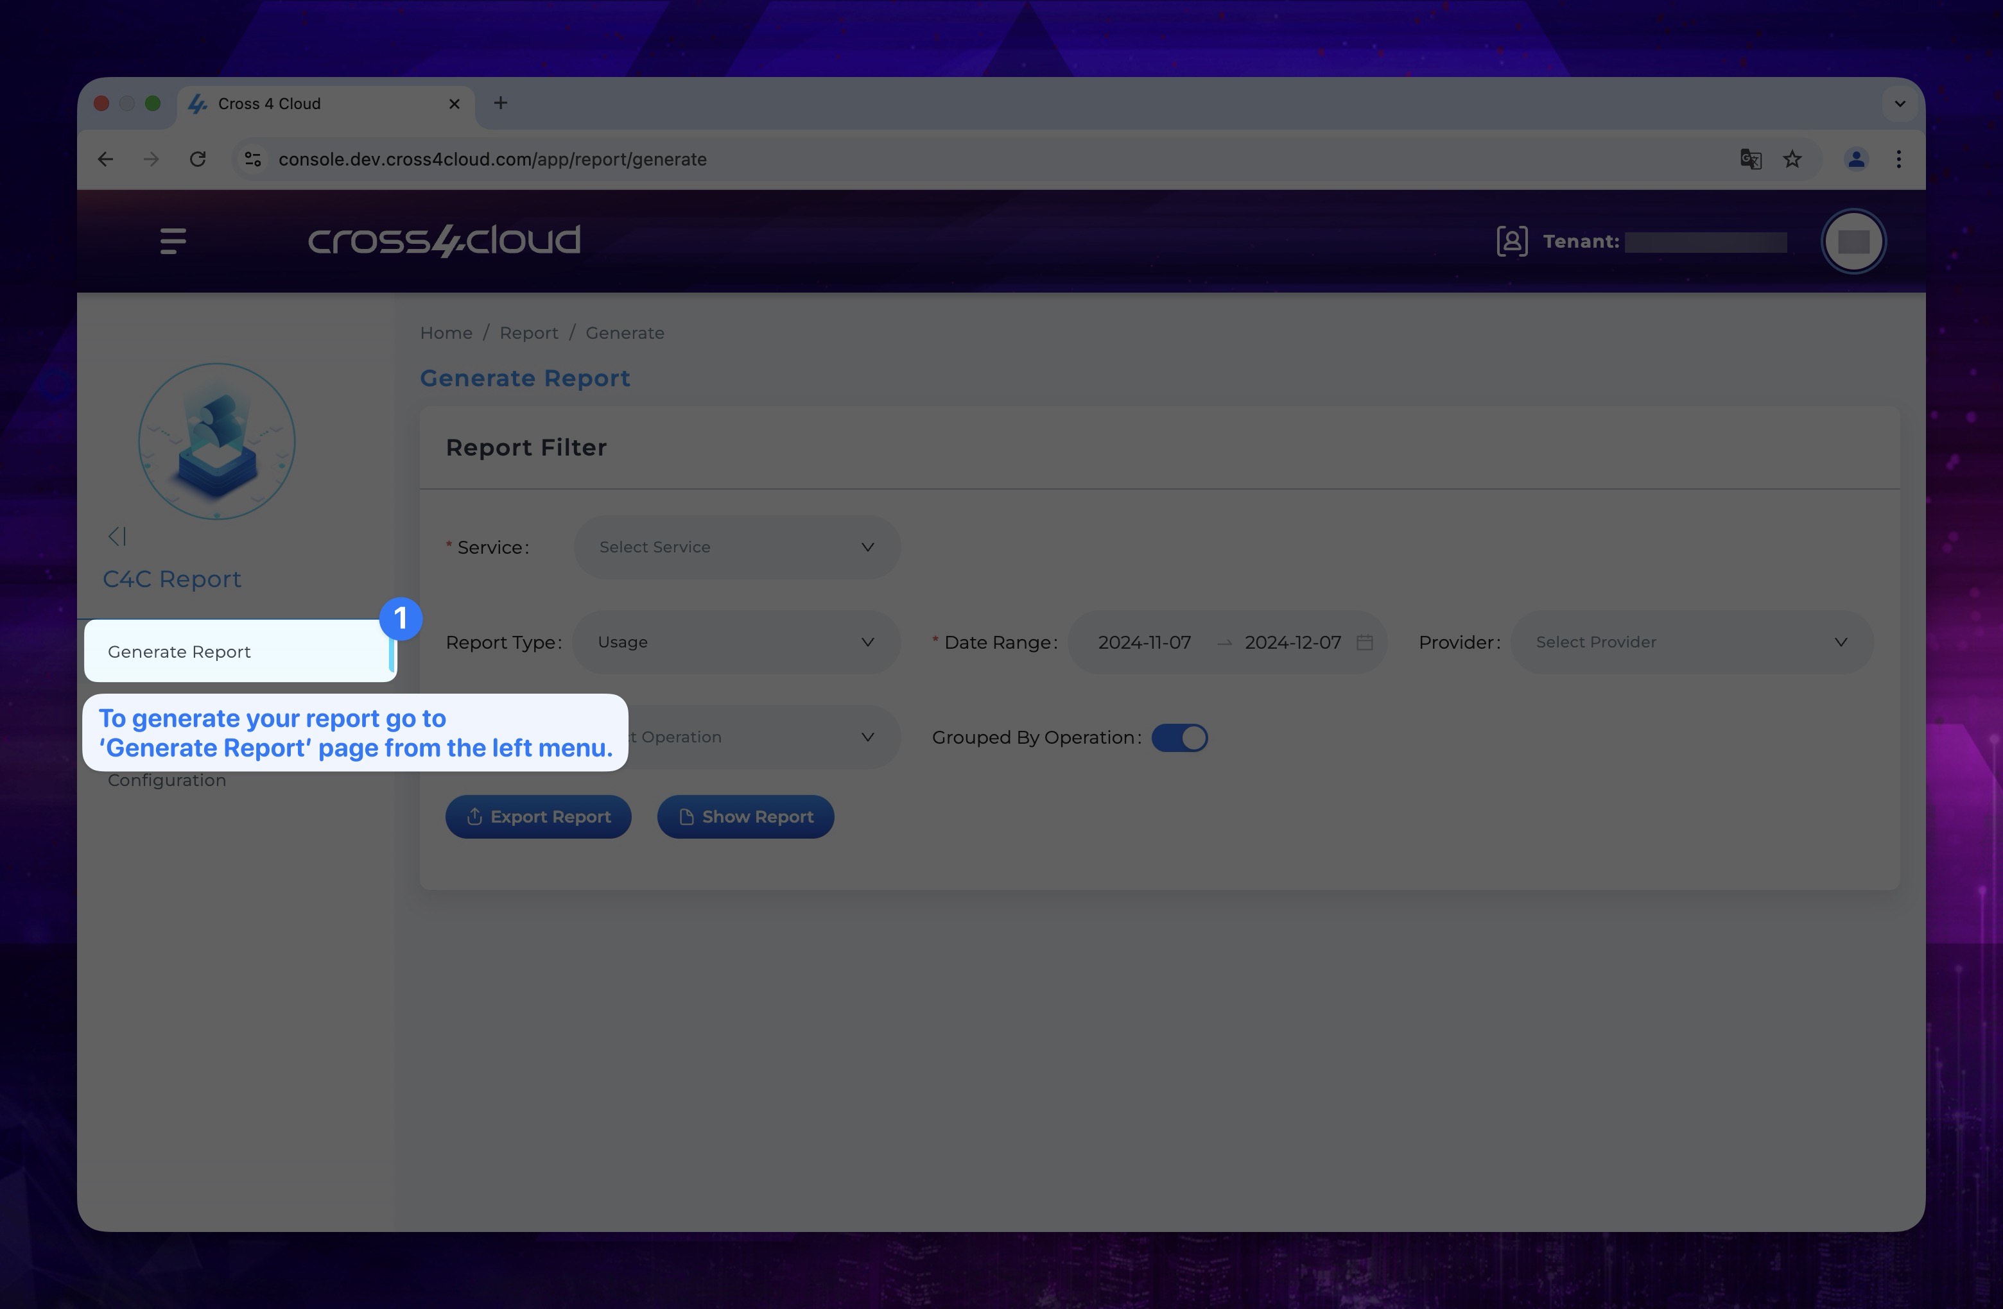Go back with the browser back arrow
Image resolution: width=2003 pixels, height=1309 pixels.
(x=105, y=159)
